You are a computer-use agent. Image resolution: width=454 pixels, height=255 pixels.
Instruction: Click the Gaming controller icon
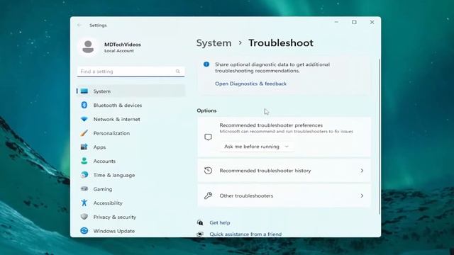pyautogui.click(x=84, y=189)
